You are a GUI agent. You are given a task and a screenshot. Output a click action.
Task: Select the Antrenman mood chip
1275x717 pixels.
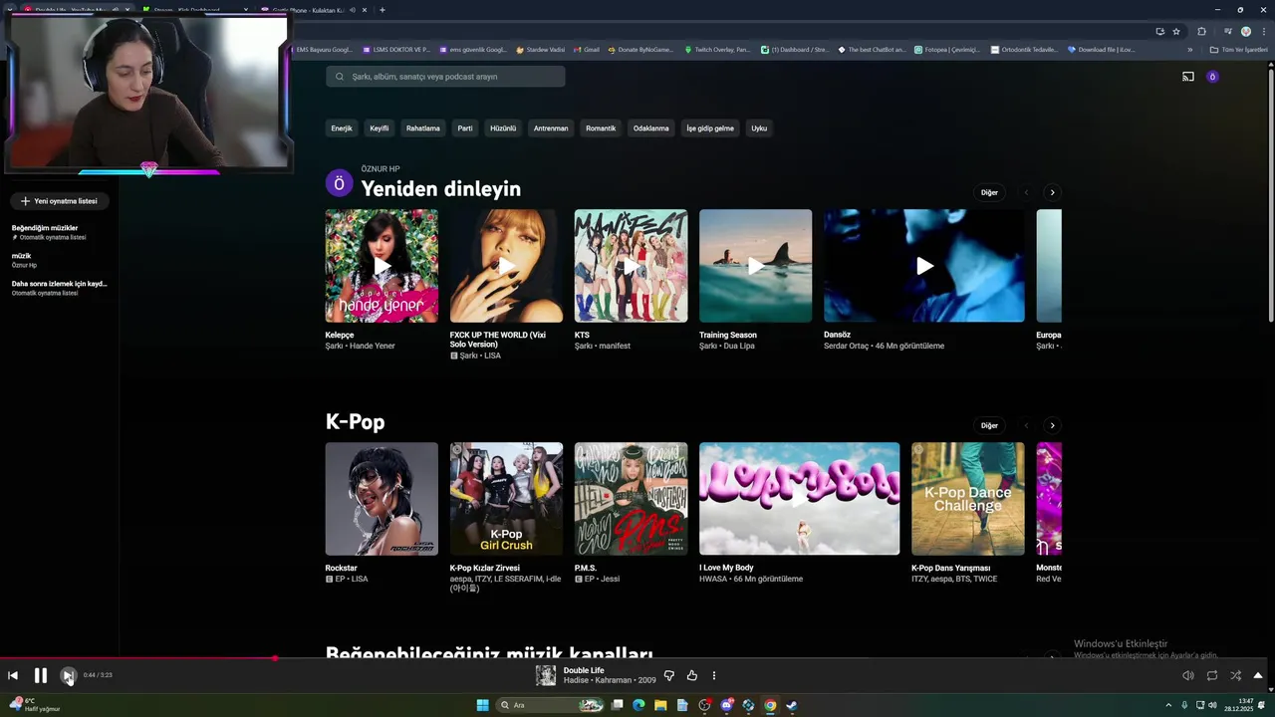point(551,128)
